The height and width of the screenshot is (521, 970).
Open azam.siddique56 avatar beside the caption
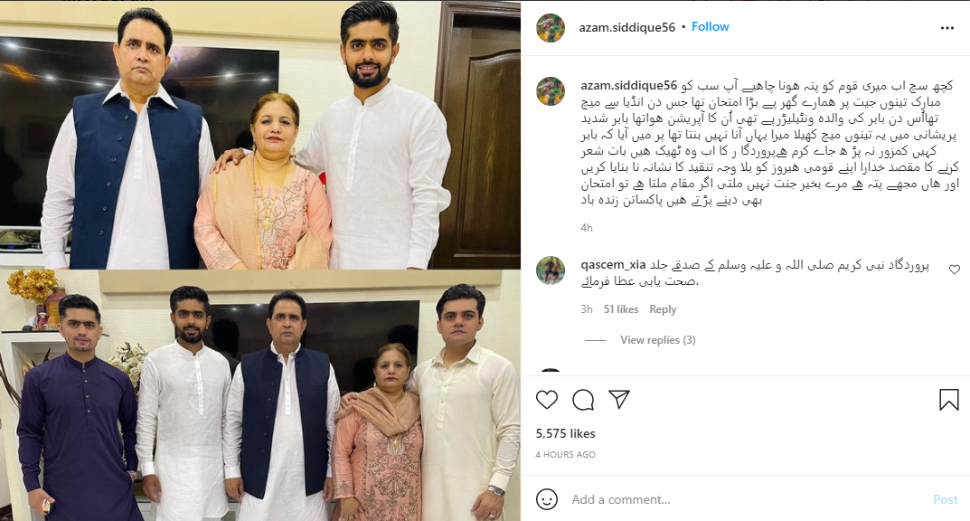551,91
